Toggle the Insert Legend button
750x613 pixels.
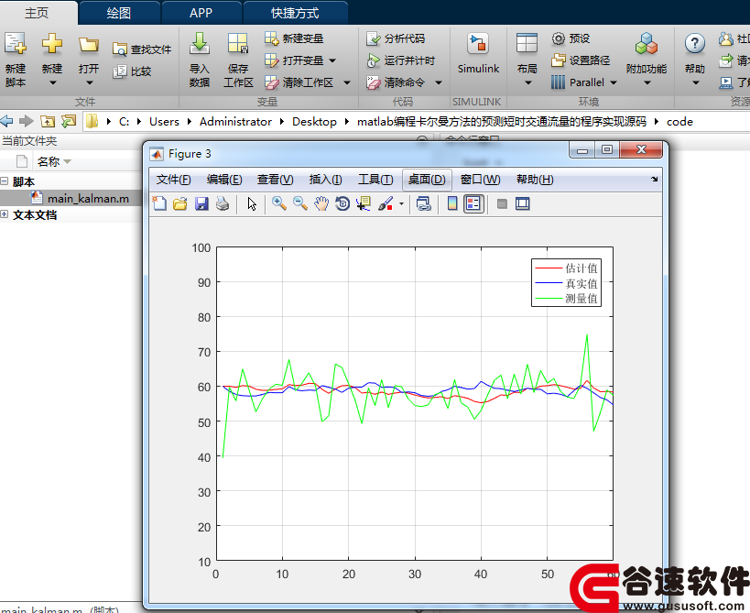(x=473, y=203)
